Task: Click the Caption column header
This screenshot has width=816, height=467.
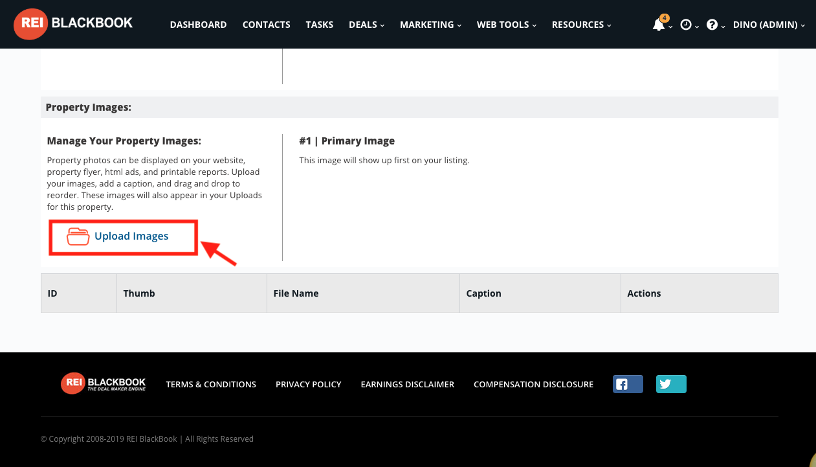Action: coord(540,293)
